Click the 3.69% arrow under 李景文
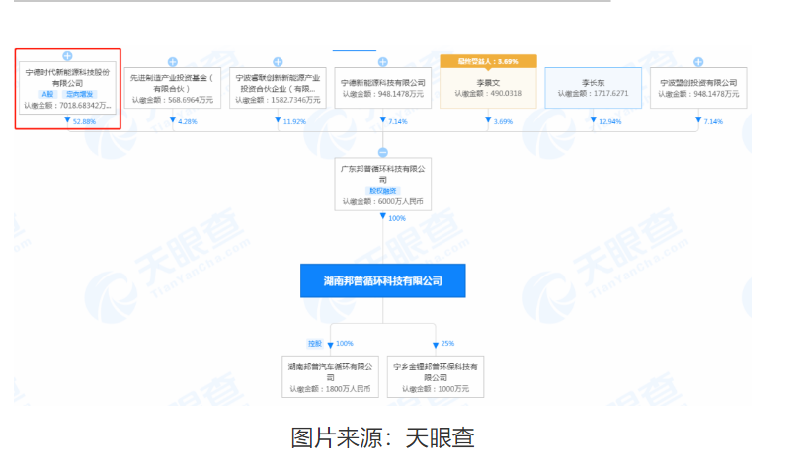The image size is (803, 473). [488, 120]
